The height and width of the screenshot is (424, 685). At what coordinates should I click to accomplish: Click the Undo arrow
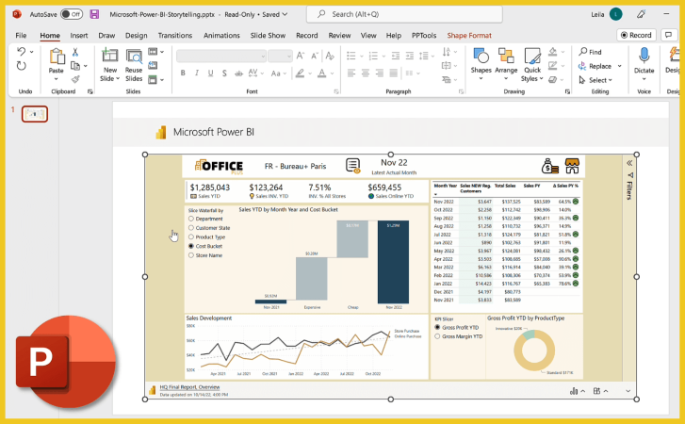[x=21, y=53]
